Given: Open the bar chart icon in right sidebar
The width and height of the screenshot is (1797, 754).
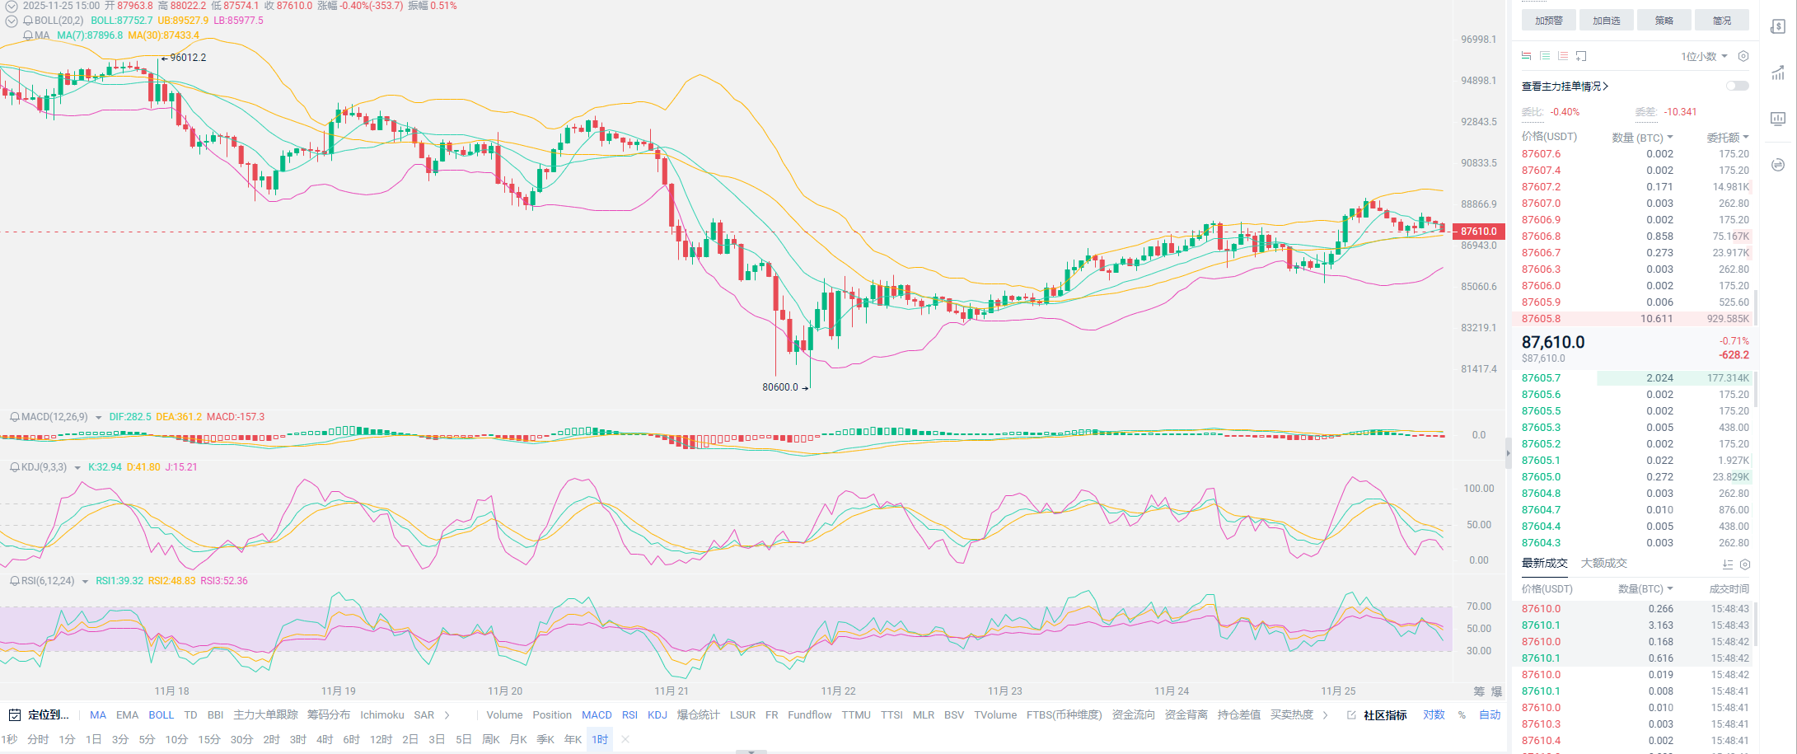Looking at the screenshot, I should point(1778,73).
